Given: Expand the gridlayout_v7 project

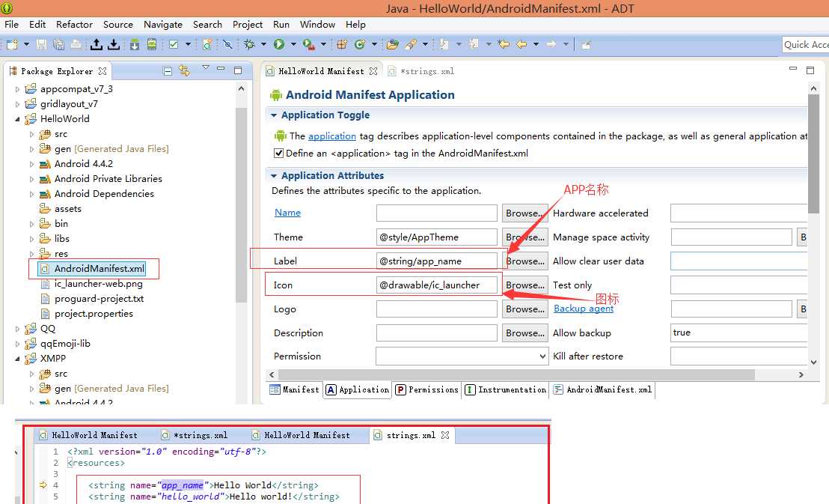Looking at the screenshot, I should point(17,104).
